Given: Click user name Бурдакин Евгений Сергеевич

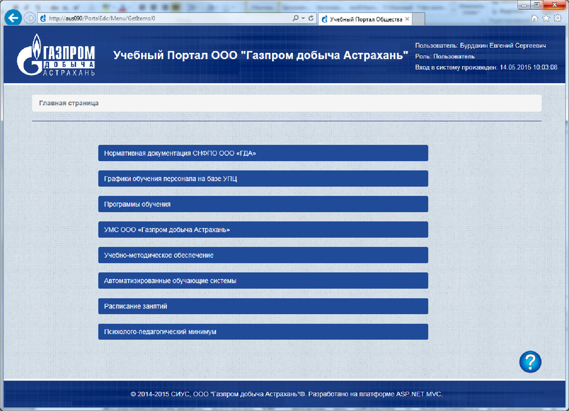Looking at the screenshot, I should tap(503, 46).
